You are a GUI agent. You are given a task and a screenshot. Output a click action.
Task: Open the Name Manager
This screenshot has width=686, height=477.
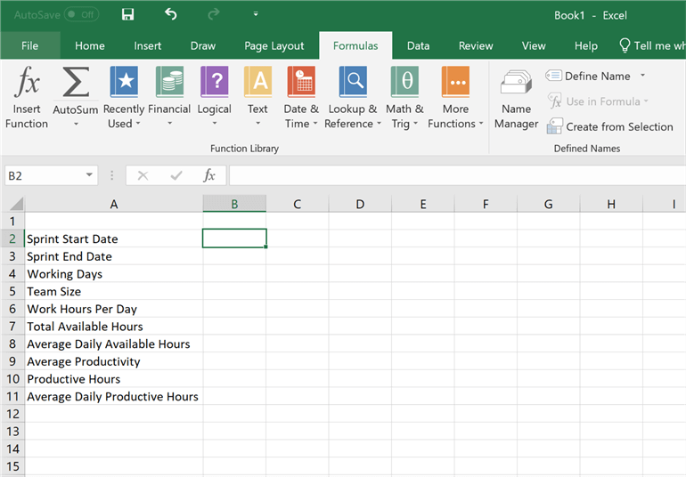(x=516, y=98)
